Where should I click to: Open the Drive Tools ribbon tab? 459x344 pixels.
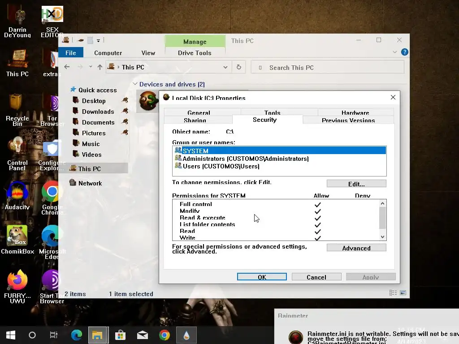click(195, 53)
